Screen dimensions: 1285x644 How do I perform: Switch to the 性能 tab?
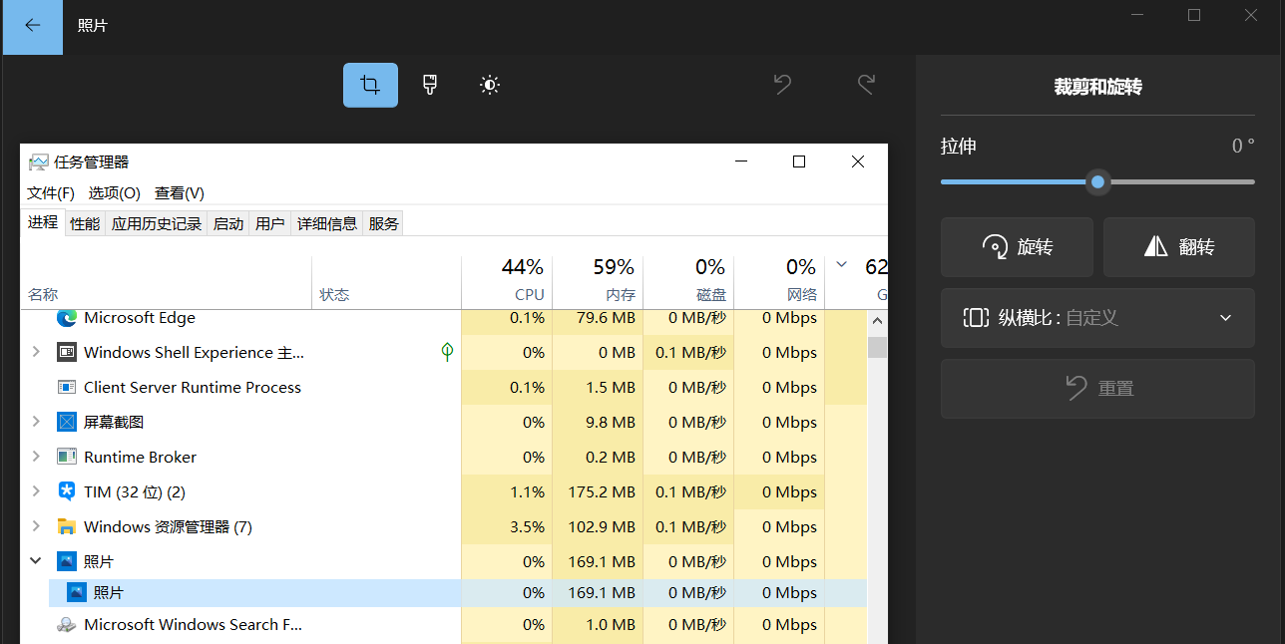coord(85,224)
